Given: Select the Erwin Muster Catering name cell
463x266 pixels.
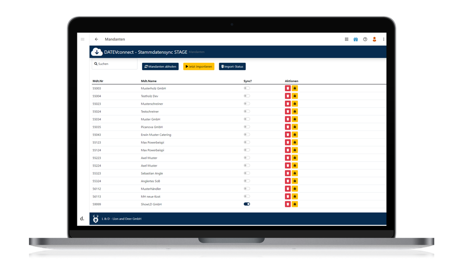Looking at the screenshot, I should click(156, 135).
